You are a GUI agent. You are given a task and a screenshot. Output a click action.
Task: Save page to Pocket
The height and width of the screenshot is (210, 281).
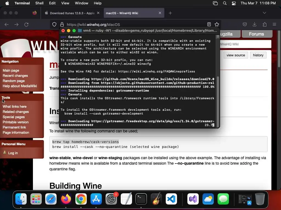(x=245, y=24)
